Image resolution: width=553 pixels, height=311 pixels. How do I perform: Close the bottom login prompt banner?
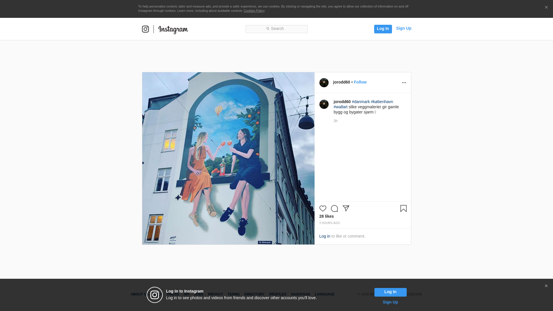click(546, 286)
